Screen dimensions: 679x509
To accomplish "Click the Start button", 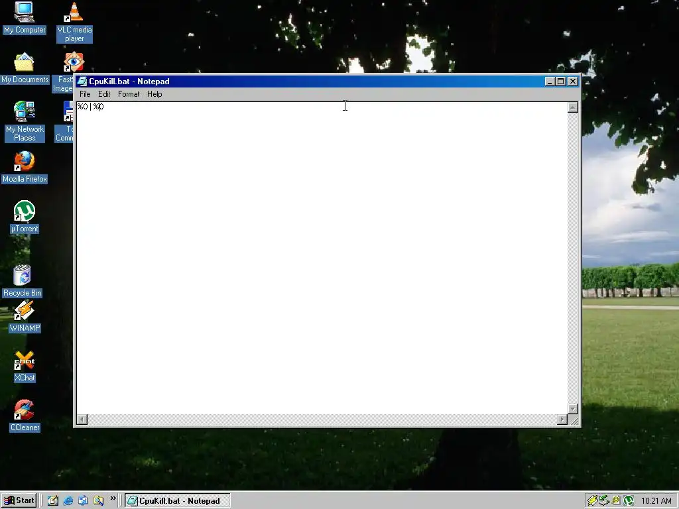I will pos(19,500).
